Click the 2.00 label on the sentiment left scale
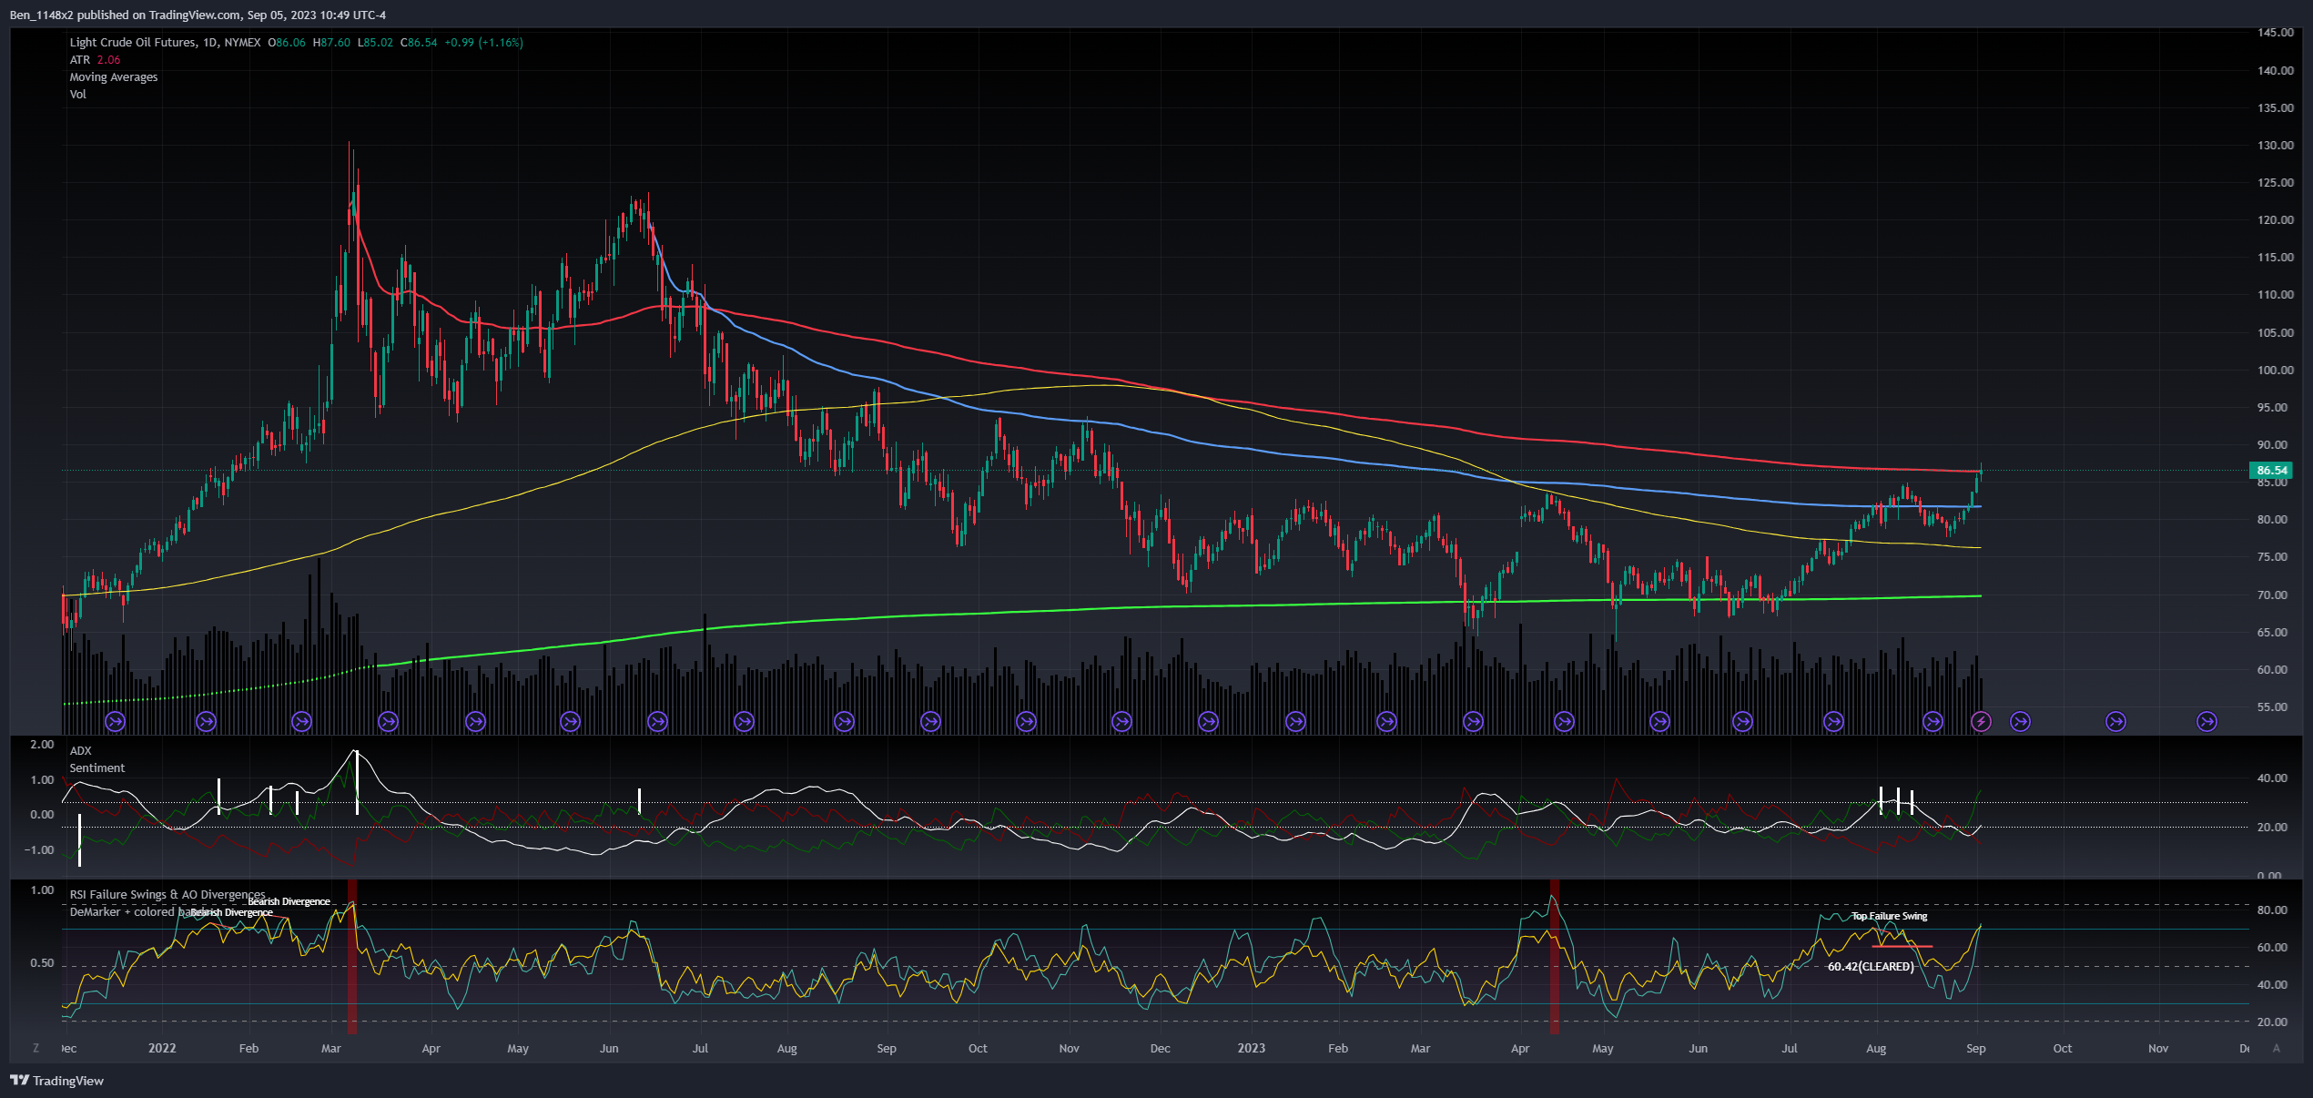The image size is (2313, 1098). click(x=43, y=745)
